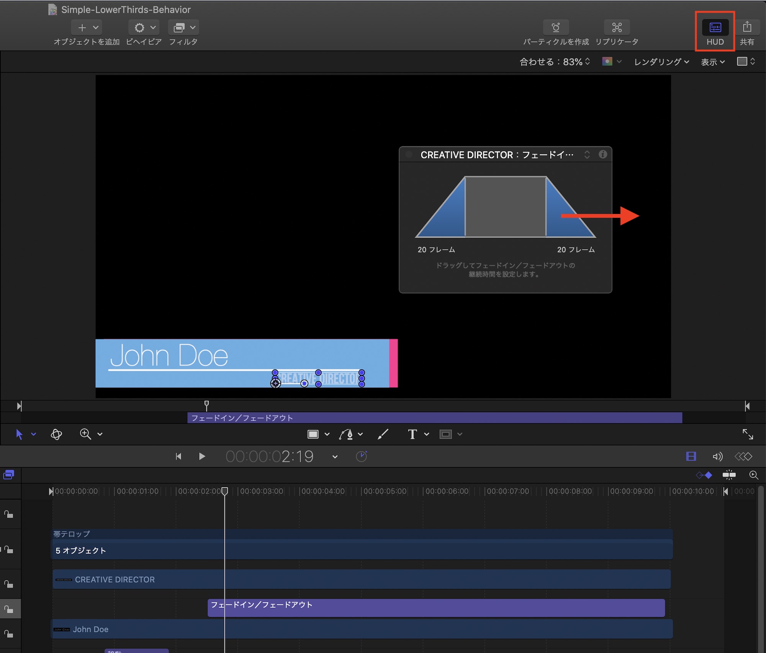Click the Share (共有) icon
The image size is (766, 653).
[747, 28]
